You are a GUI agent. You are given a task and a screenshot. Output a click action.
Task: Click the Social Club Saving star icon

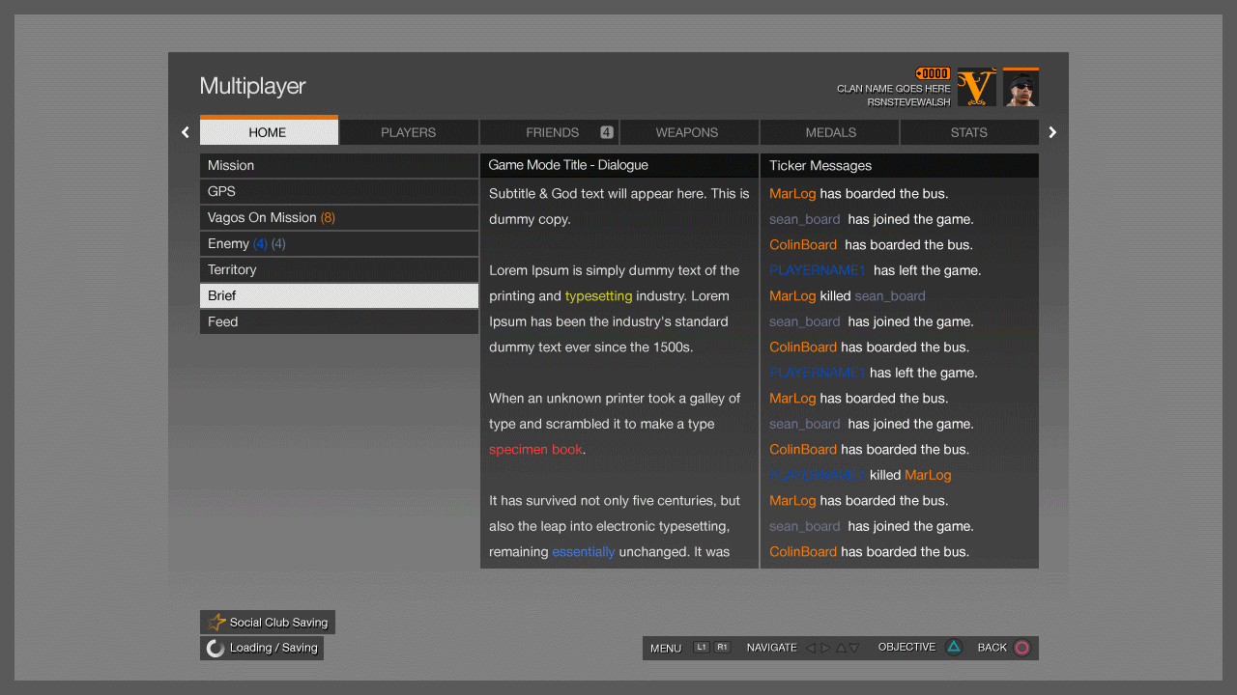point(217,623)
